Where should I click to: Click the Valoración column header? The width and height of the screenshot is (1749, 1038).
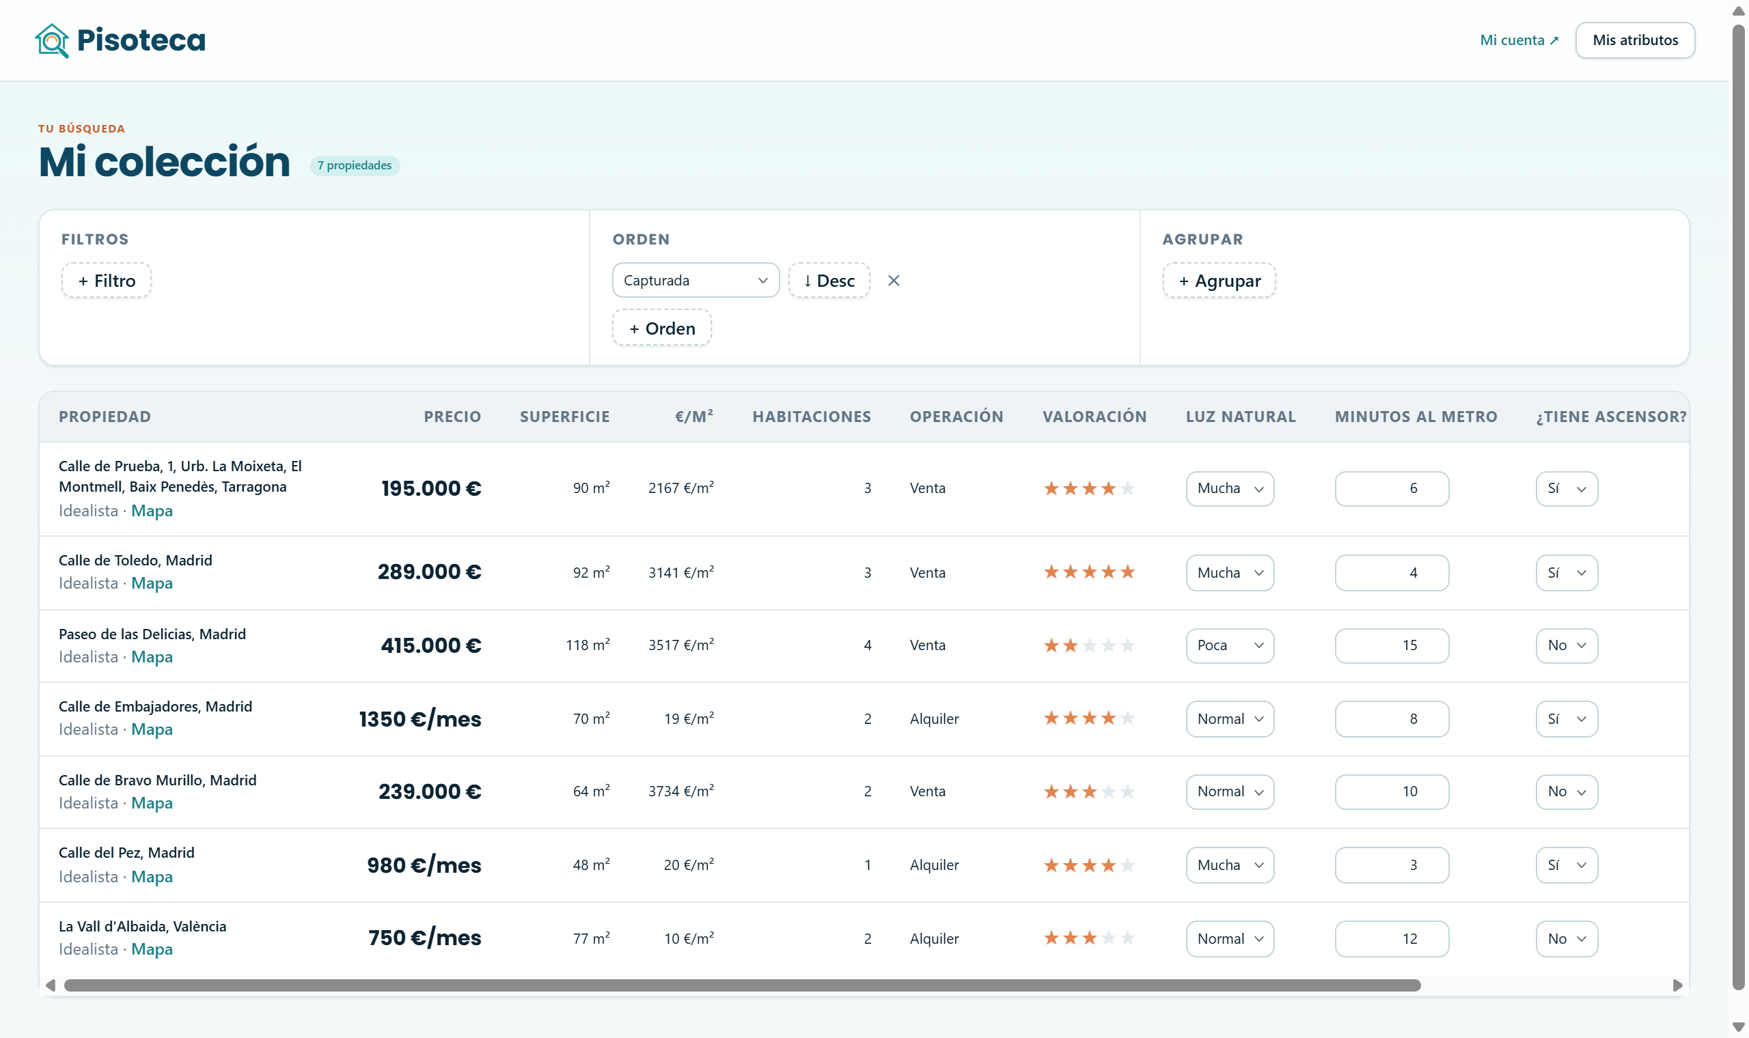coord(1094,417)
